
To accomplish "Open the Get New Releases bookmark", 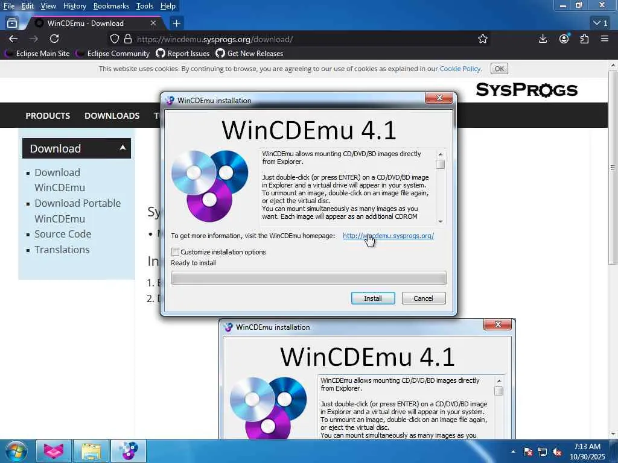I will click(x=249, y=54).
